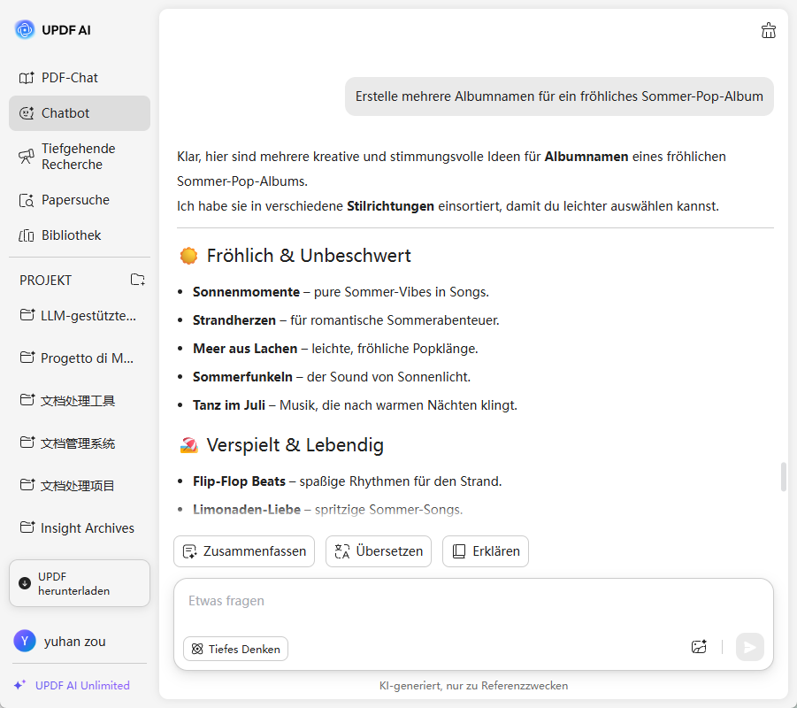Click the image upload icon in input box

(x=699, y=647)
